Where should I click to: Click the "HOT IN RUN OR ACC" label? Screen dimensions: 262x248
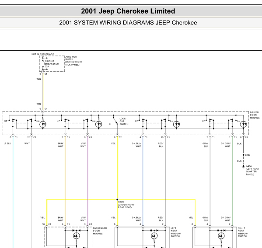(x=43, y=54)
